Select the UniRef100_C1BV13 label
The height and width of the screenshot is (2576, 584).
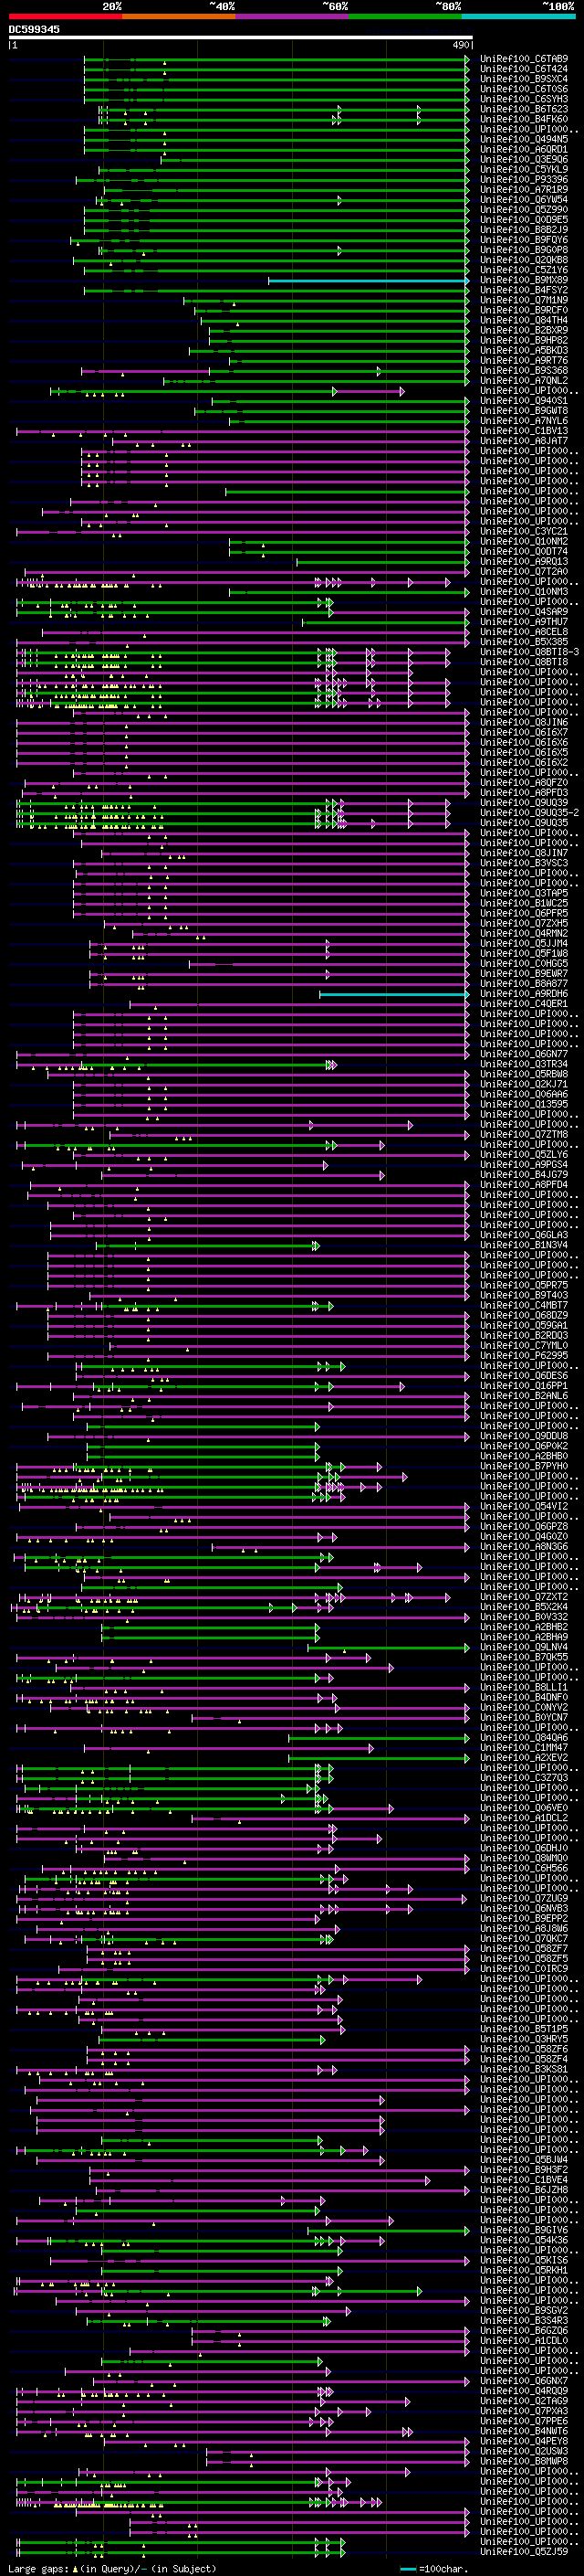click(524, 431)
